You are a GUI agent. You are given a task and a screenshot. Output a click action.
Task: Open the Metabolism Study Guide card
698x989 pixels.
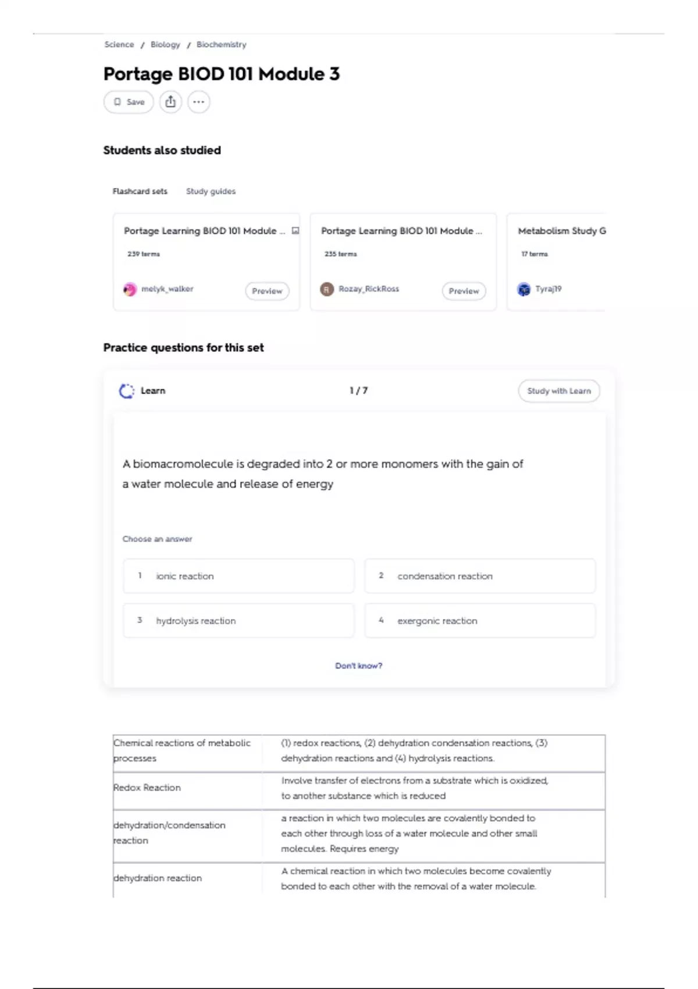[x=556, y=262]
